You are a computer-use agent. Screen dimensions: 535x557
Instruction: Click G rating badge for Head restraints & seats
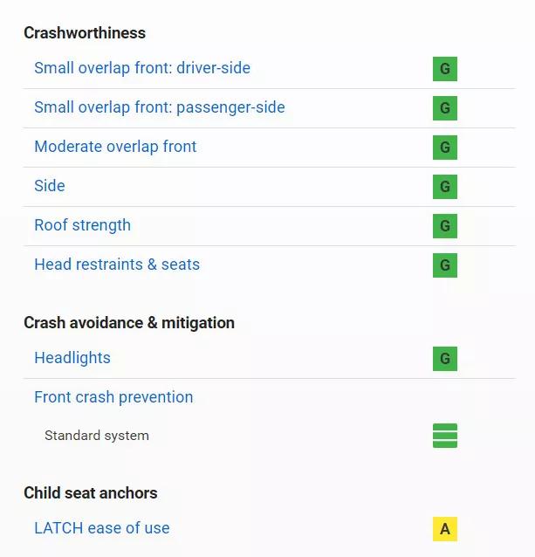point(444,265)
